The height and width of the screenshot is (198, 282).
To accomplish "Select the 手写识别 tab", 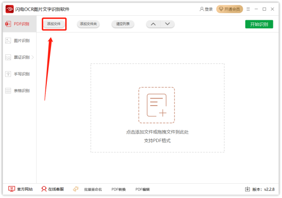I will pyautogui.click(x=19, y=74).
